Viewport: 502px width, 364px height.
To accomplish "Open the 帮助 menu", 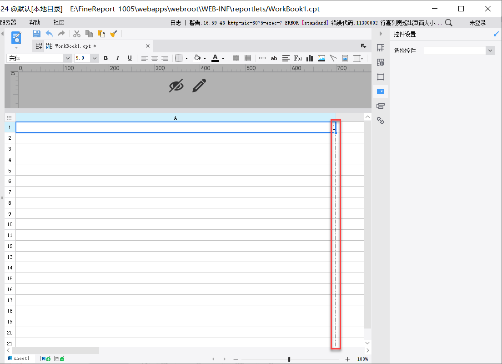I will point(35,22).
